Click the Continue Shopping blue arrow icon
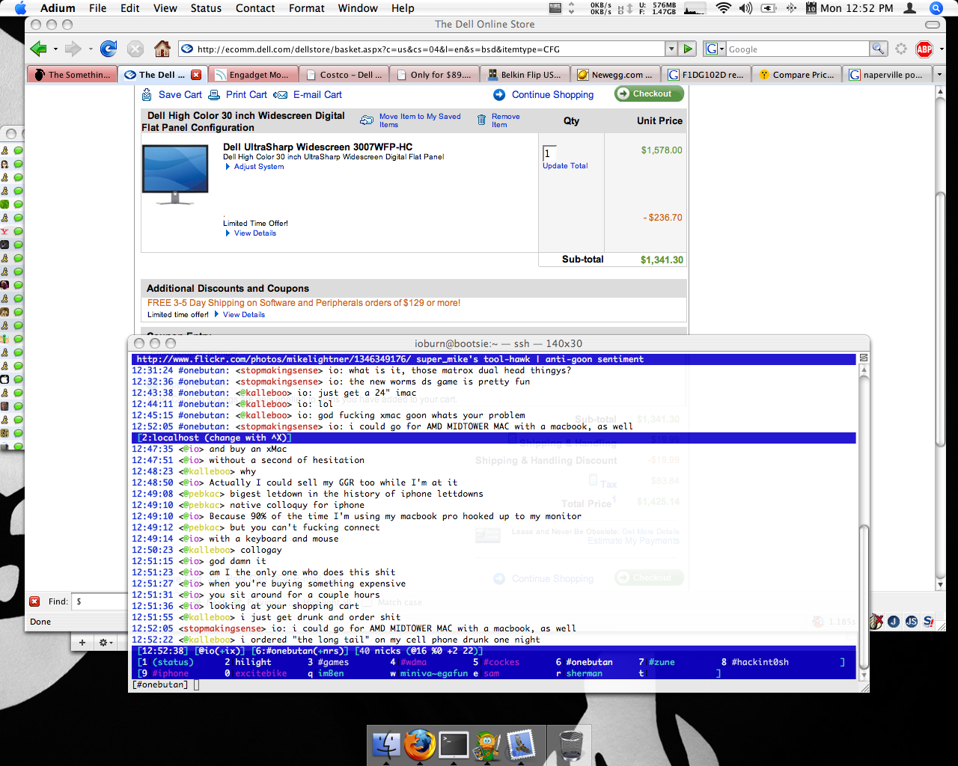This screenshot has width=958, height=766. 499,95
